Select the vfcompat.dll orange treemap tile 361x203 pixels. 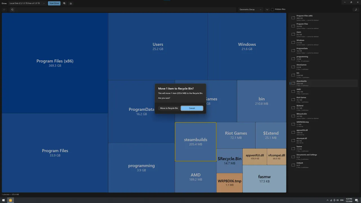(277, 157)
